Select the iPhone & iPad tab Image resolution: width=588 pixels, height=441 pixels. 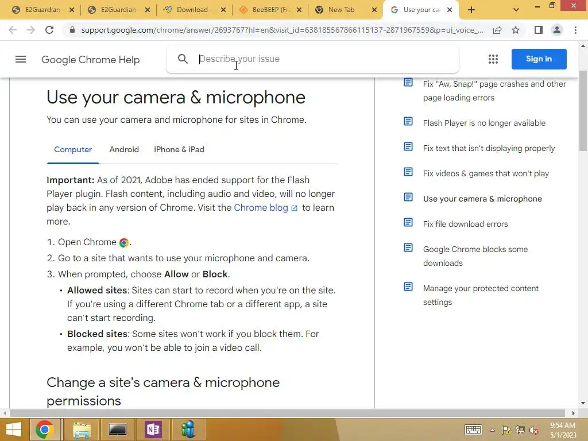coord(179,149)
